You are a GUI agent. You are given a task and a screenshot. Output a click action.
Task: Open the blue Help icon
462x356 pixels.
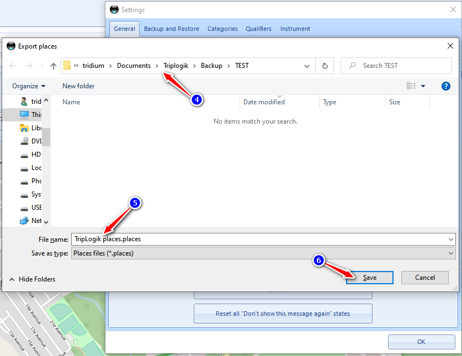coord(446,86)
